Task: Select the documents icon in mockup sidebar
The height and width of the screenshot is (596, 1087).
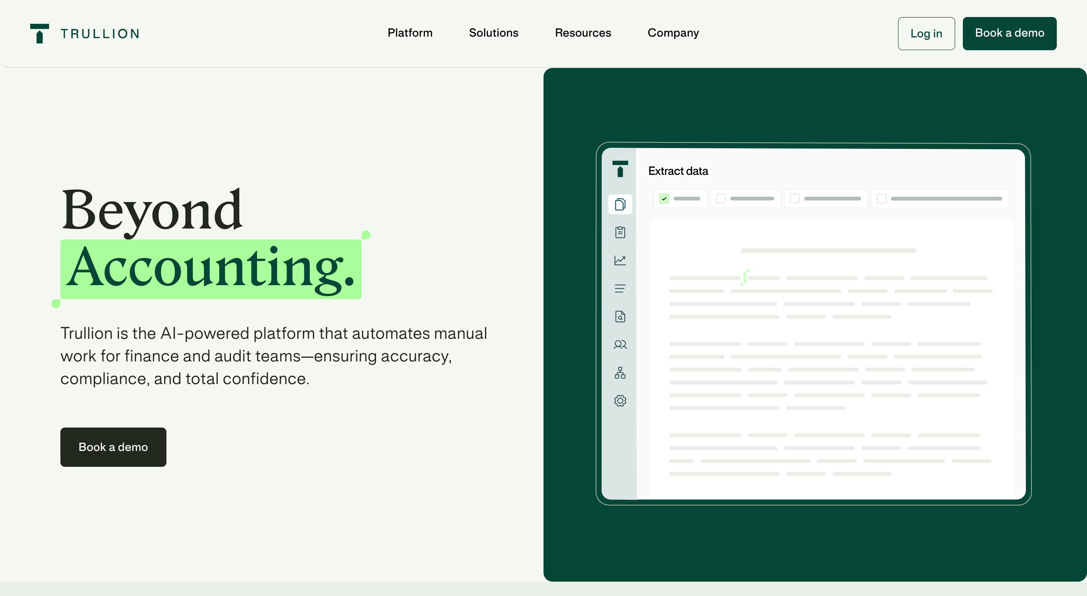Action: click(620, 204)
